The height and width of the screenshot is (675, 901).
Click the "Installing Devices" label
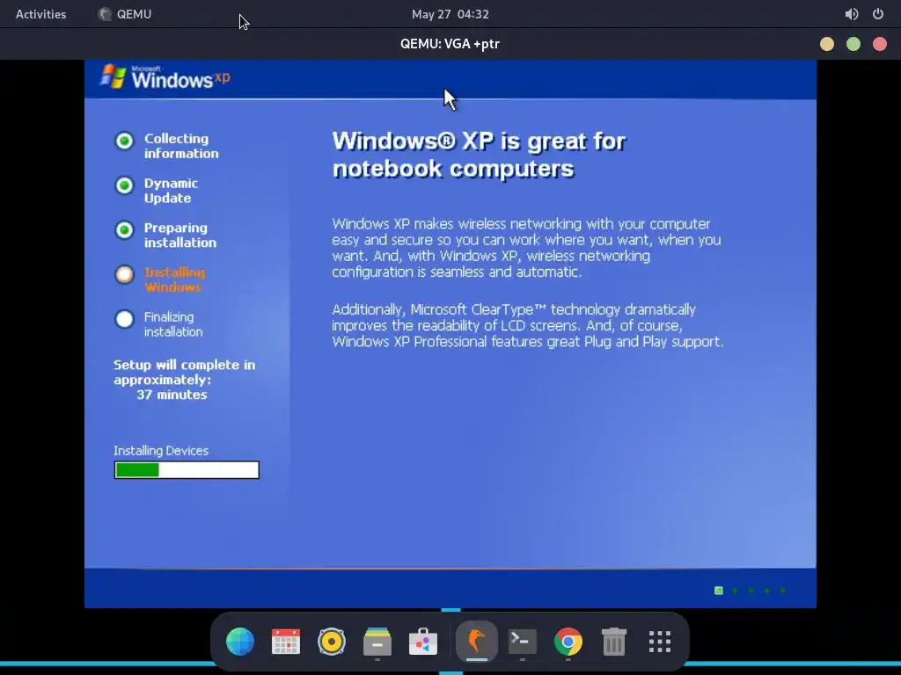click(161, 451)
